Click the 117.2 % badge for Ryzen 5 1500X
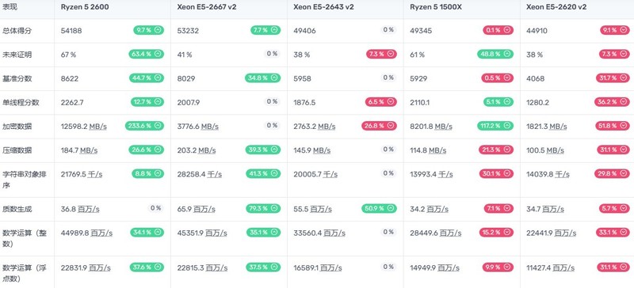Screen dimensions: 634x288 pyautogui.click(x=495, y=126)
